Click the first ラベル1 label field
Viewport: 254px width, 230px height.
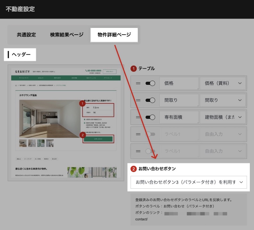[x=179, y=134]
